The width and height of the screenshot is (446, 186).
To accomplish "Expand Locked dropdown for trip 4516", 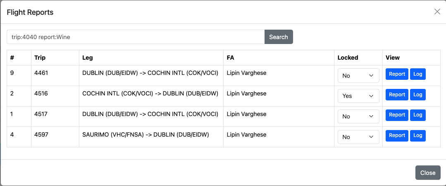I will click(x=358, y=96).
